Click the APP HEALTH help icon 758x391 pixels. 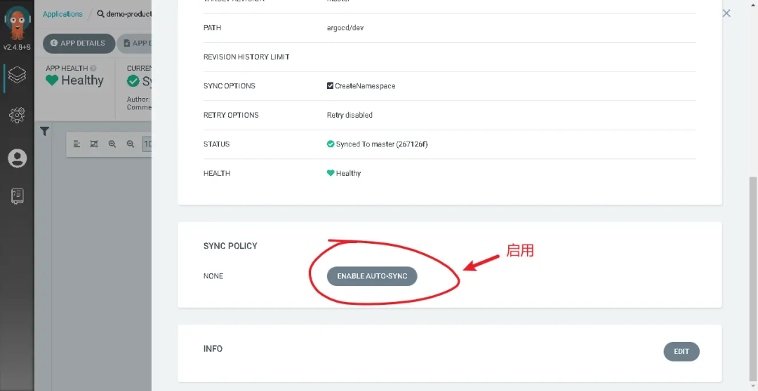[x=93, y=68]
